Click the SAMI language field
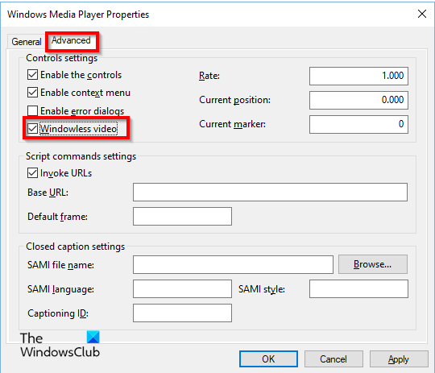 (182, 289)
